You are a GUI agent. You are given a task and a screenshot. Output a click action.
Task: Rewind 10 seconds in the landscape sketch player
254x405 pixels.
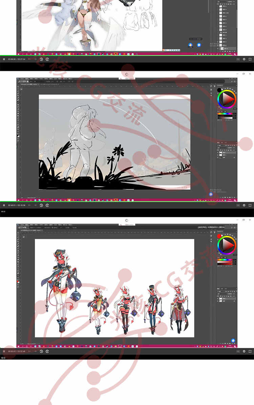41,205
